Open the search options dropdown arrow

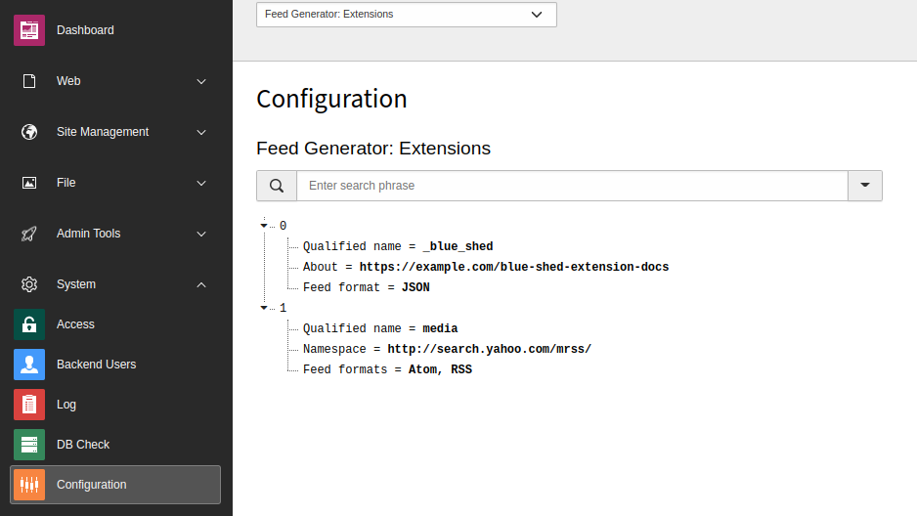[865, 186]
